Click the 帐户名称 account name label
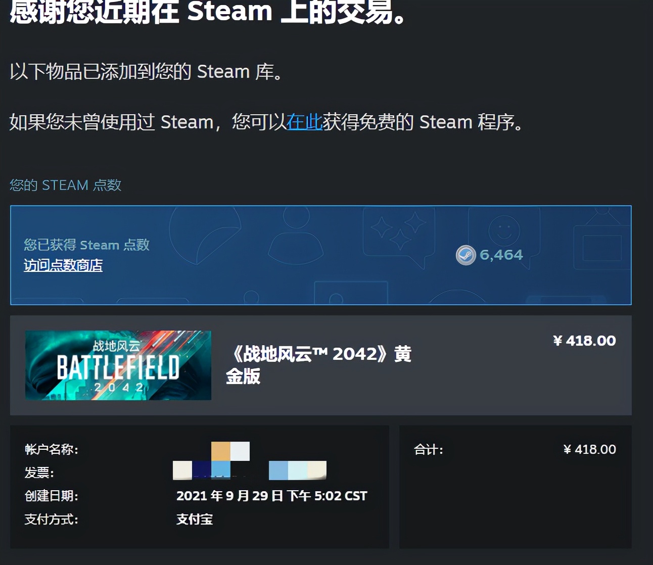This screenshot has width=653, height=565. [50, 449]
